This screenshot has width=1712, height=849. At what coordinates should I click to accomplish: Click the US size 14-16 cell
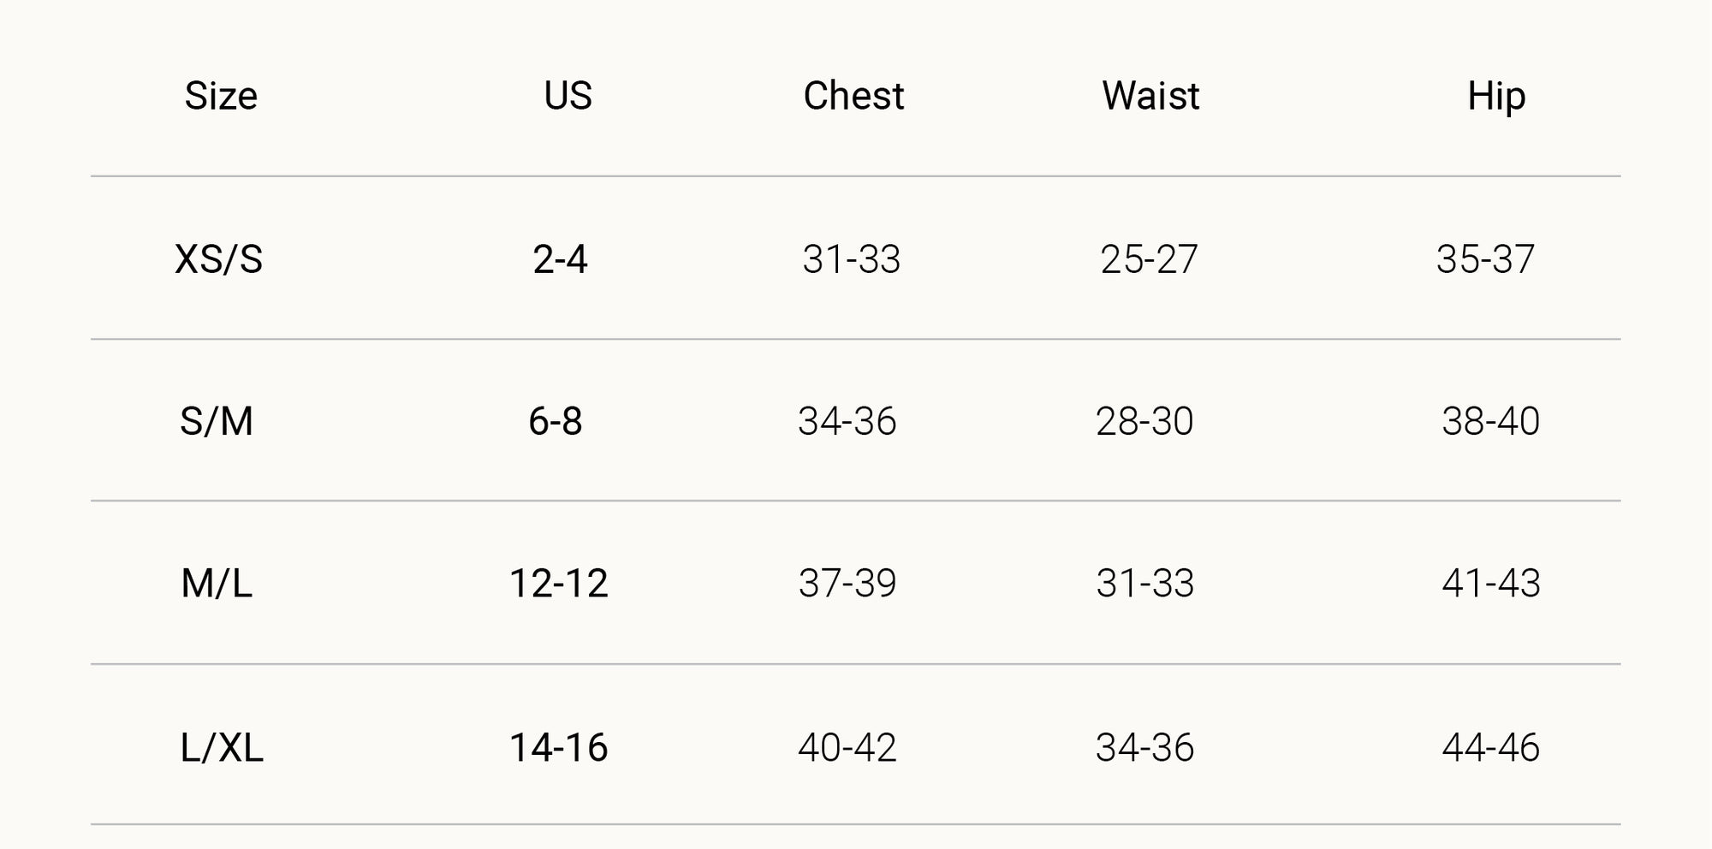click(558, 748)
